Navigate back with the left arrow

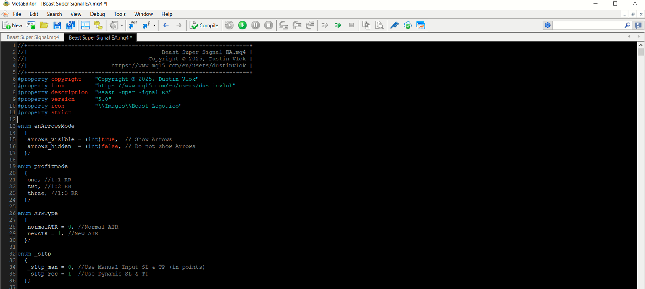(x=166, y=25)
